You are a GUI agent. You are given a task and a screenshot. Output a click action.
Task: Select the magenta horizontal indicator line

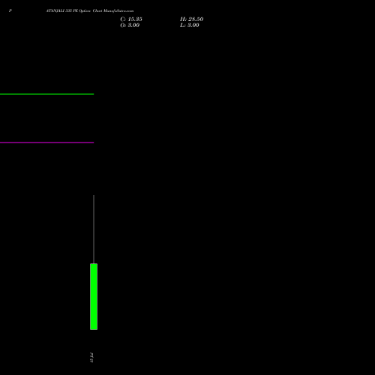[x=46, y=142]
